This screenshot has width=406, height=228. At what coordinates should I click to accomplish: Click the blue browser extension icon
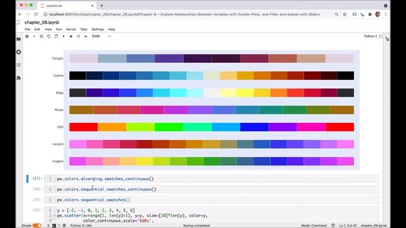click(355, 14)
